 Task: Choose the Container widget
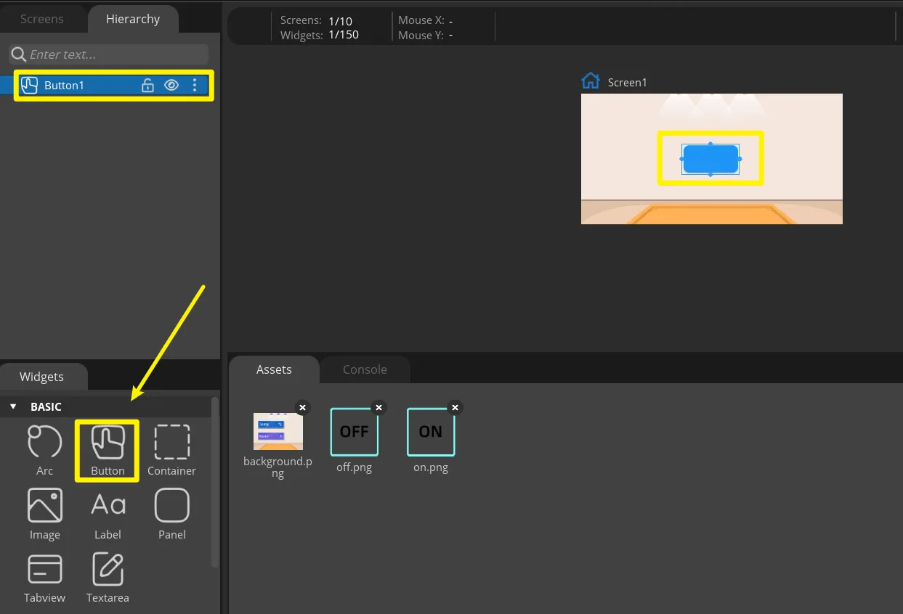(171, 442)
